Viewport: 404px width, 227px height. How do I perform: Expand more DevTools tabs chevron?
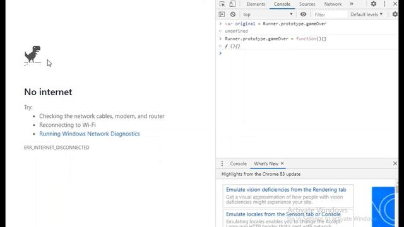[351, 4]
